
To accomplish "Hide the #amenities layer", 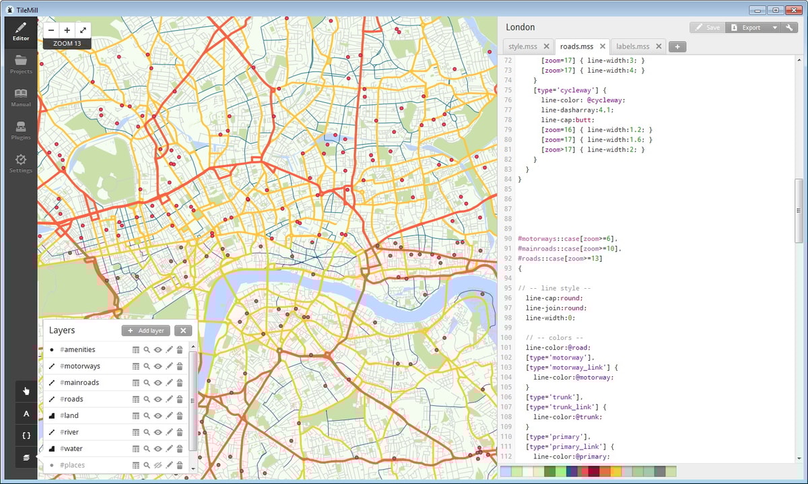I will coord(158,349).
